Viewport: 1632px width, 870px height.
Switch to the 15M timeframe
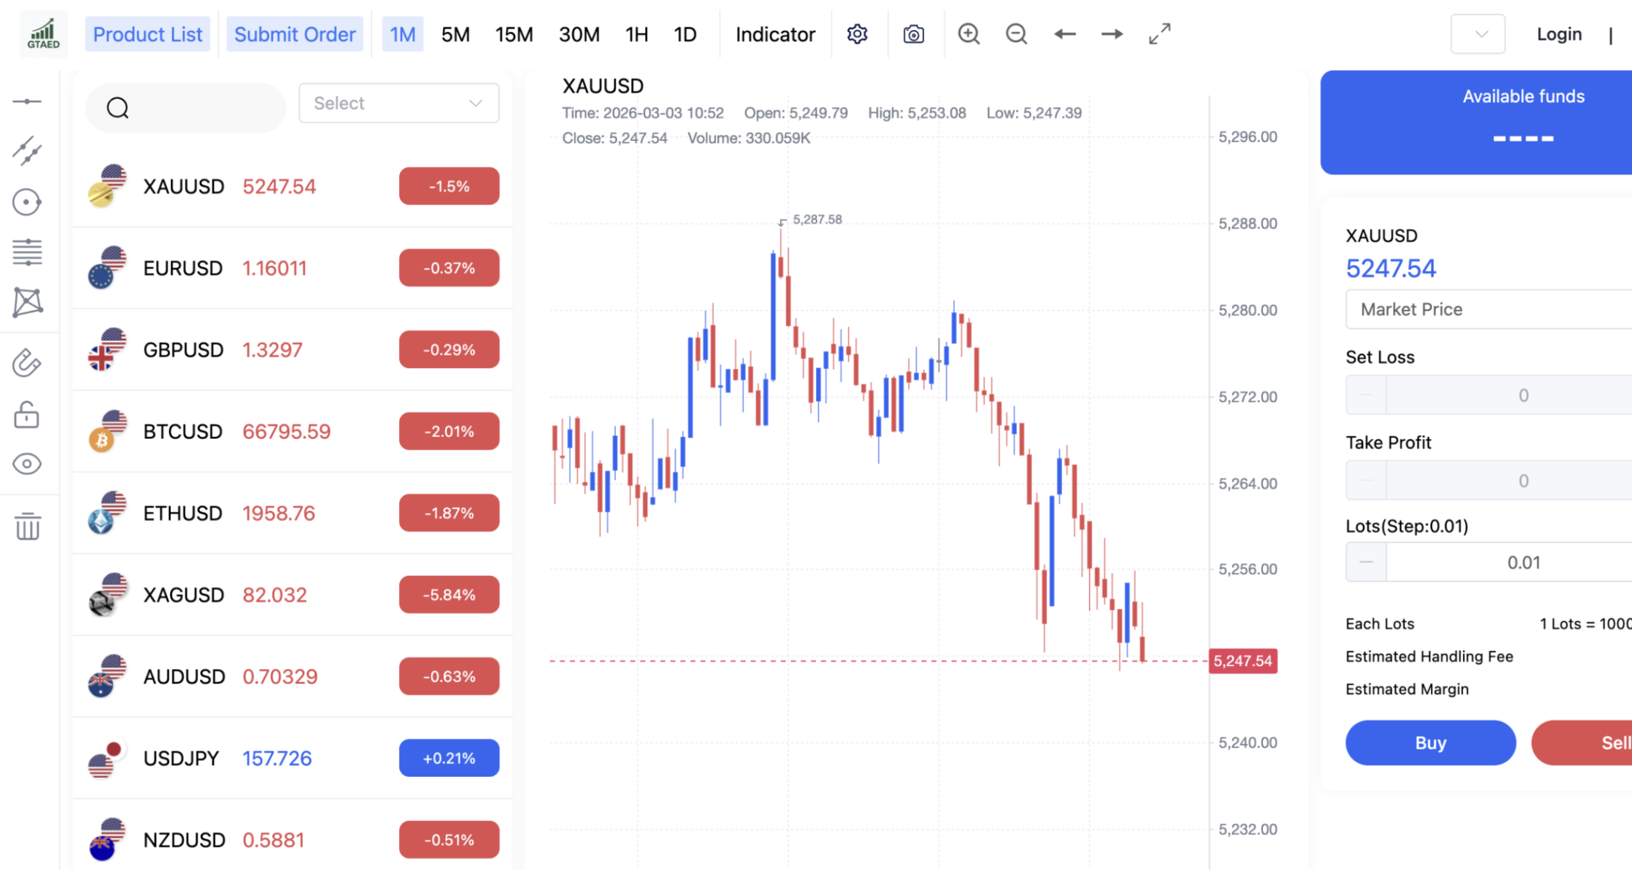[514, 34]
